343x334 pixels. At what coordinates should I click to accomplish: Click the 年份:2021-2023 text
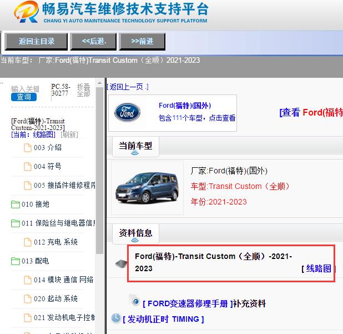(219, 202)
